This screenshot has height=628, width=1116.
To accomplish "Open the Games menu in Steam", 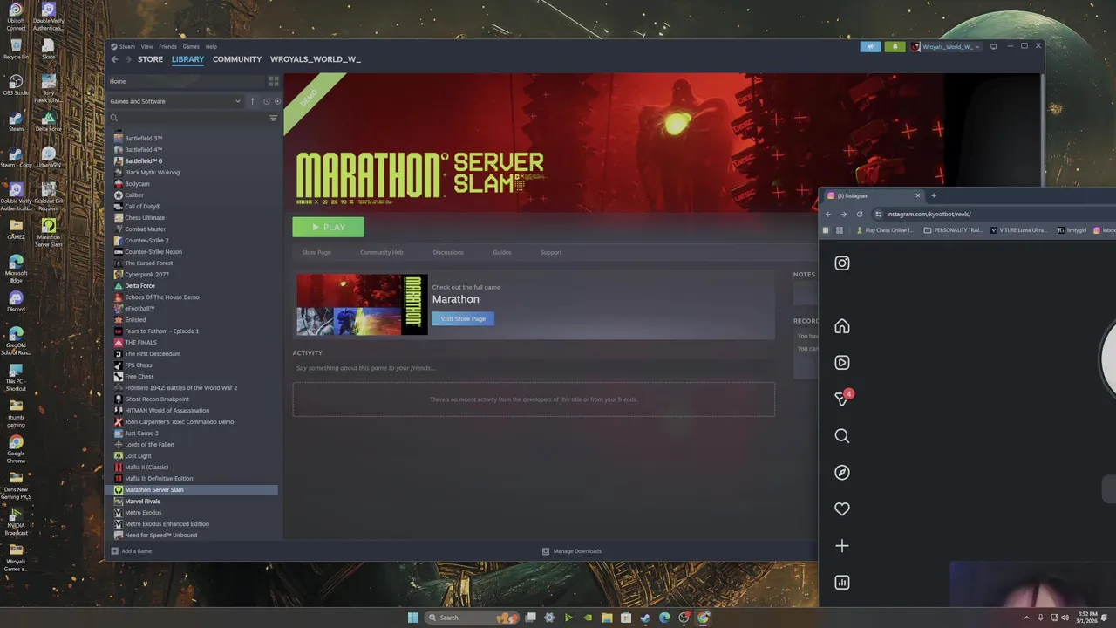I will pos(191,46).
